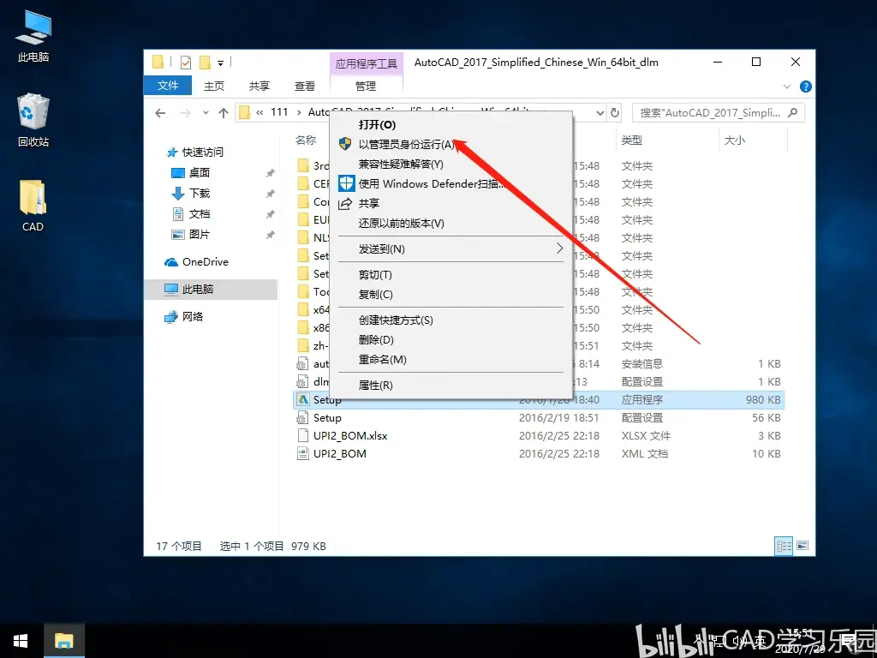
Task: Select 共享 in the context menu
Action: click(450, 203)
